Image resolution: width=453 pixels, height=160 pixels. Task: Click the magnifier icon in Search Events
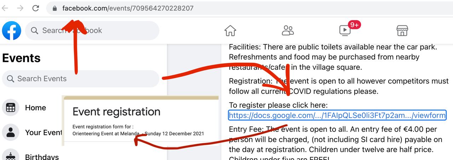point(11,79)
